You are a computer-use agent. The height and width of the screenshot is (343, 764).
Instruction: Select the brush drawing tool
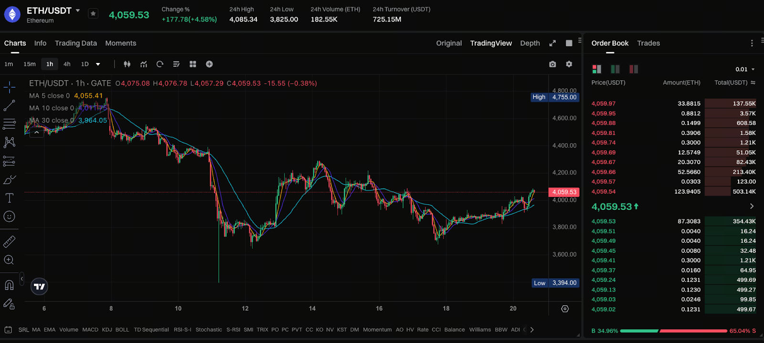click(9, 180)
